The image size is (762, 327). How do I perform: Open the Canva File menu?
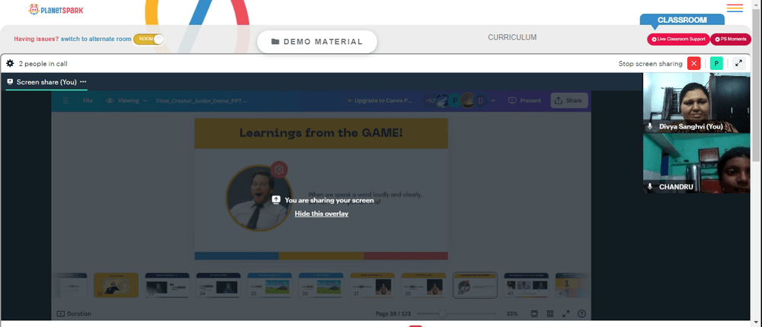(88, 100)
